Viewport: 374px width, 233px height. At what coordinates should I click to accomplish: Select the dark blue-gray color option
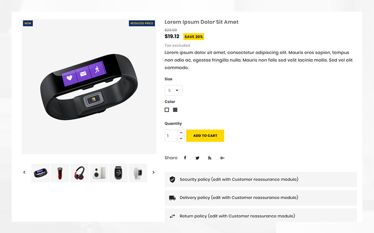175,110
